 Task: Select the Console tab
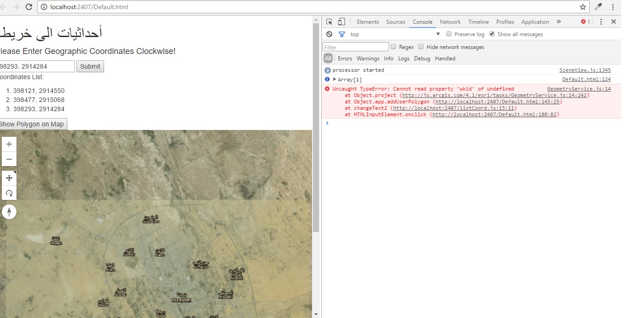pos(423,22)
